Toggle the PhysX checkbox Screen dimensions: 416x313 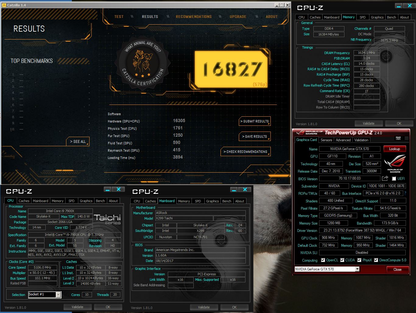point(359,260)
